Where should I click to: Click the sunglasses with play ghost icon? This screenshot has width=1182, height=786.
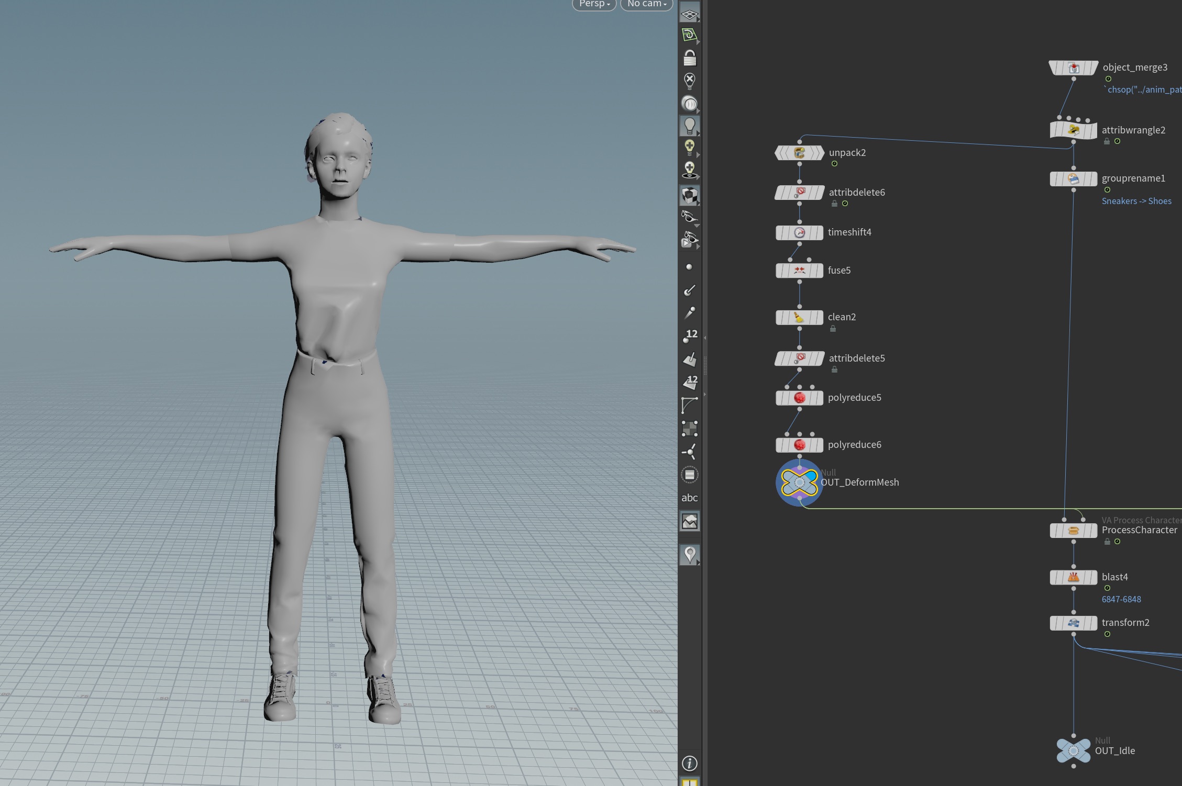[x=690, y=240]
